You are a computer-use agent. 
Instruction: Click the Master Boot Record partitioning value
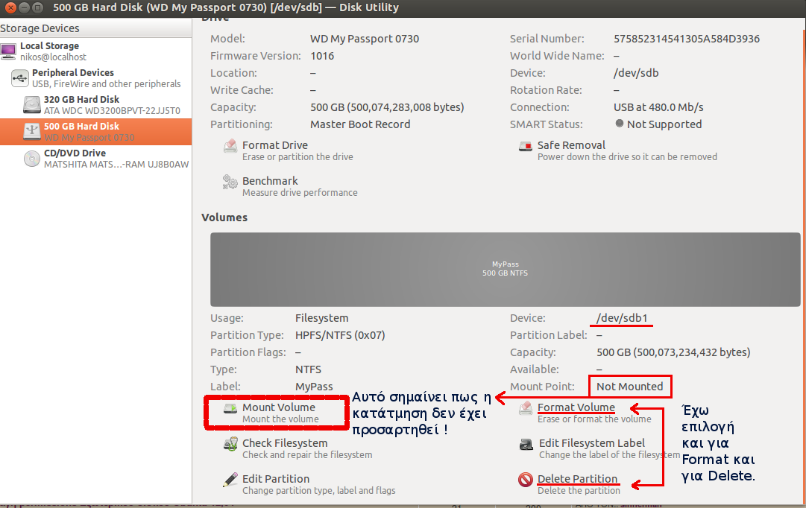point(360,124)
